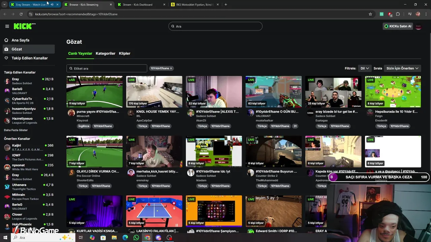Viewport: 431px width, 242px height.
Task: Mute the Eray Stream tab audio
Action: click(x=52, y=5)
